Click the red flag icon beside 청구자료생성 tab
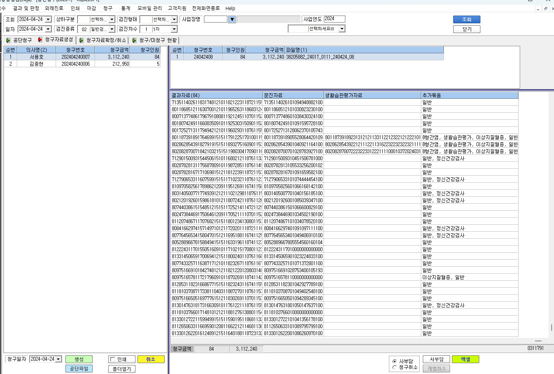The height and width of the screenshot is (374, 554). pos(40,40)
